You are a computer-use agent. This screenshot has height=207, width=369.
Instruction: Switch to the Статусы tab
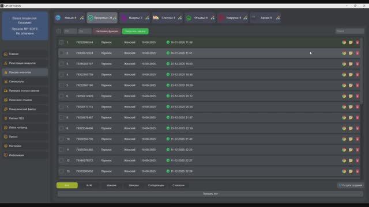pyautogui.click(x=168, y=18)
